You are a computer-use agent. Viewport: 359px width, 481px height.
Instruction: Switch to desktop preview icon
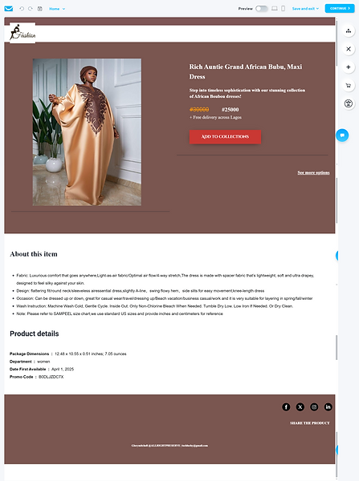pos(275,9)
